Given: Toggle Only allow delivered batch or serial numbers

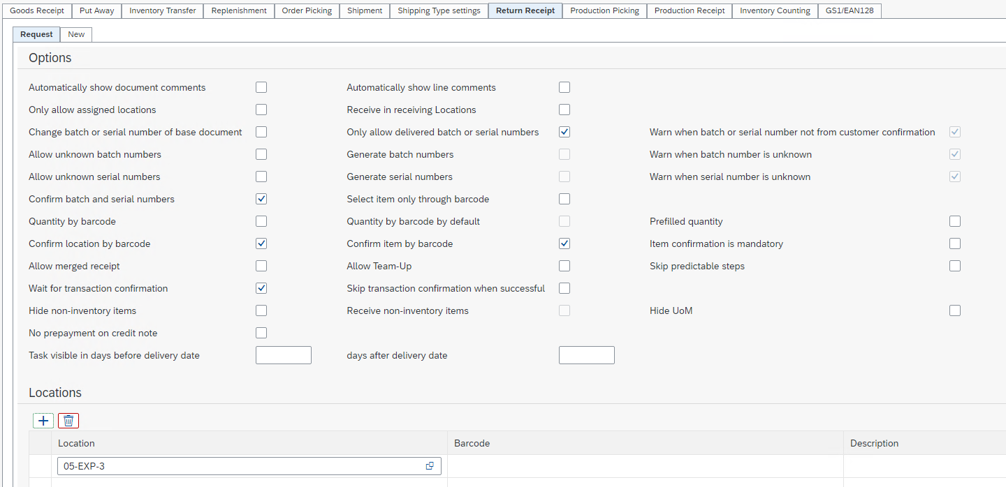Looking at the screenshot, I should pos(564,132).
